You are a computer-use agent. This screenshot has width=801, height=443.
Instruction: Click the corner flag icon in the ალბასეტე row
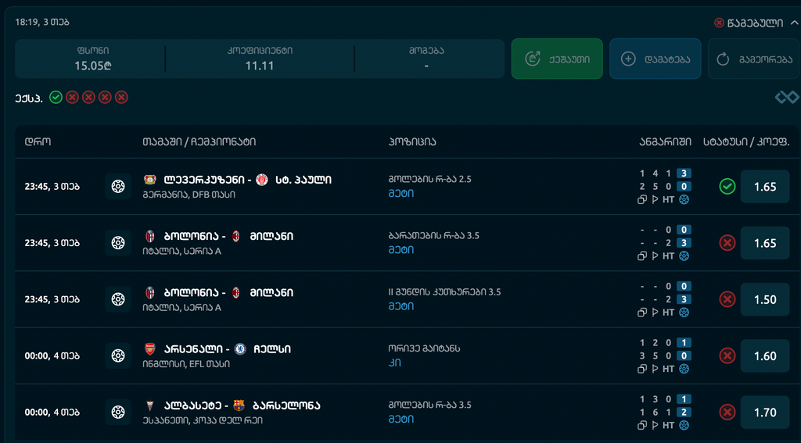click(x=656, y=425)
